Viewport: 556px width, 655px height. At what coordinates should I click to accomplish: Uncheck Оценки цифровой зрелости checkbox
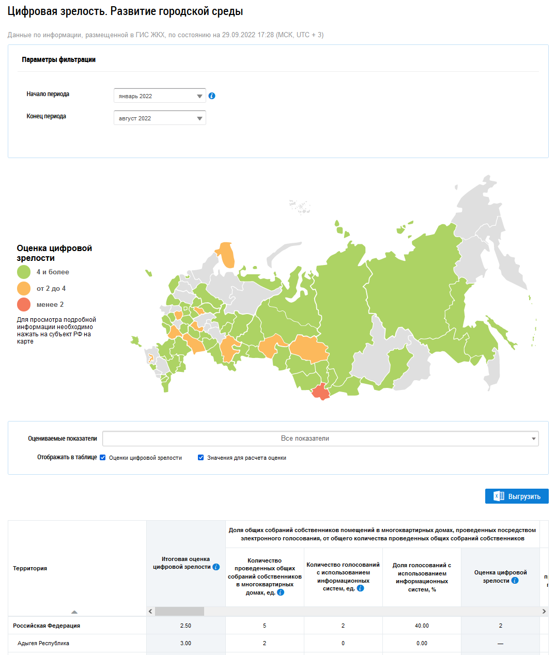pyautogui.click(x=103, y=458)
